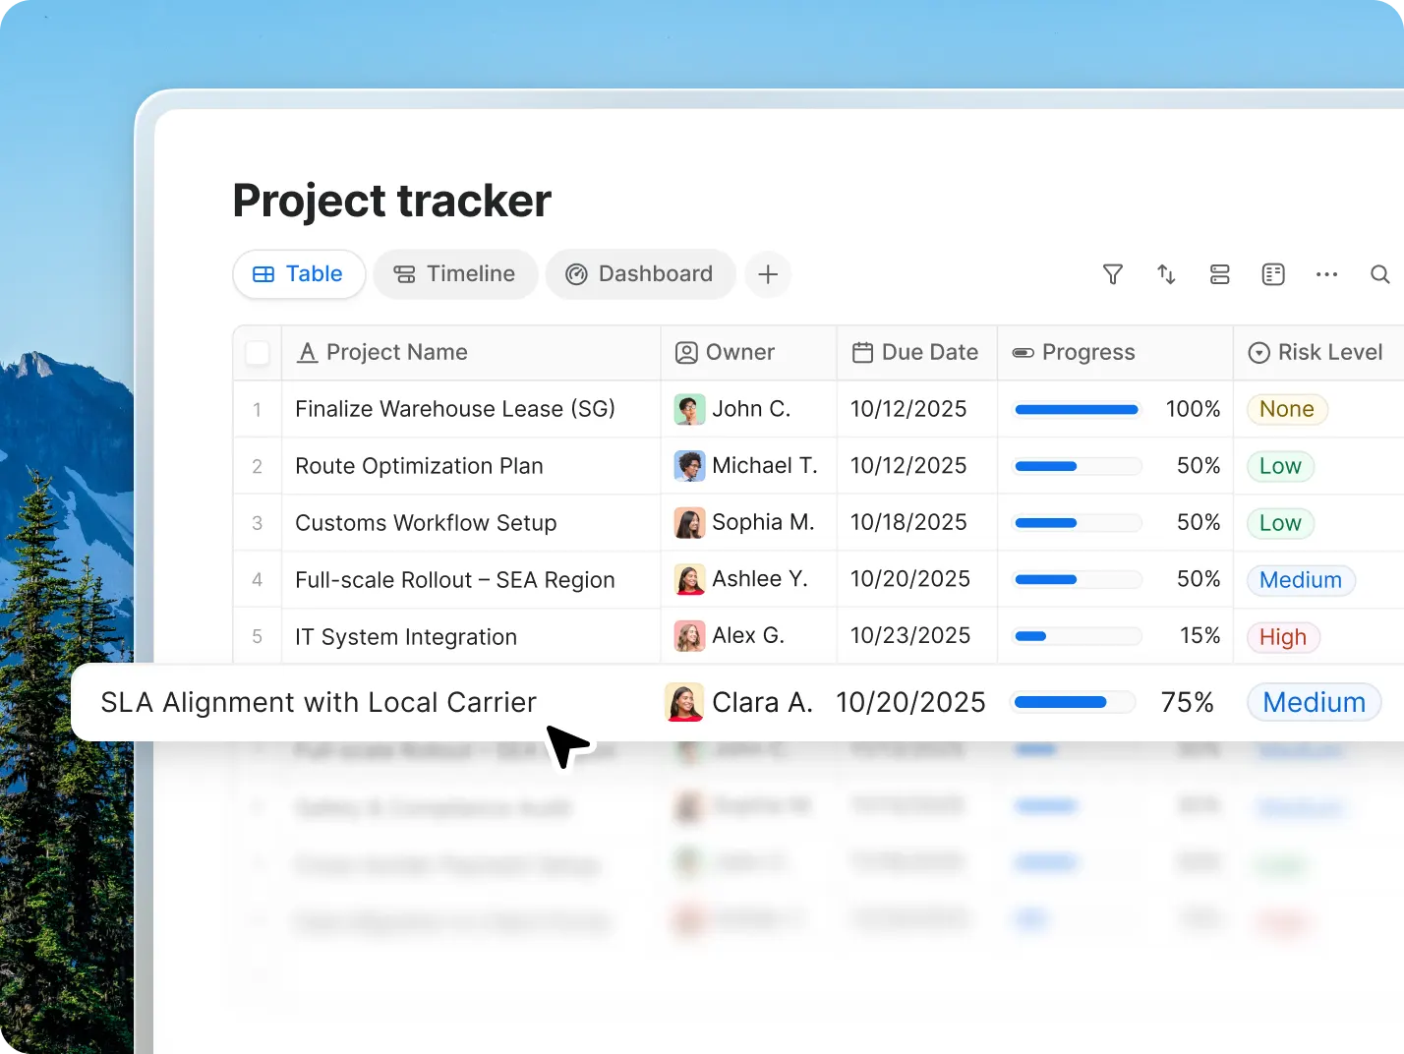Open the None risk level tag
This screenshot has height=1054, width=1404.
coord(1287,409)
